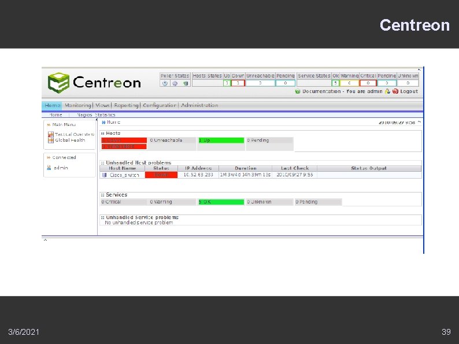The image size is (459, 344).
Task: Click the Duration column header
Action: coord(245,168)
